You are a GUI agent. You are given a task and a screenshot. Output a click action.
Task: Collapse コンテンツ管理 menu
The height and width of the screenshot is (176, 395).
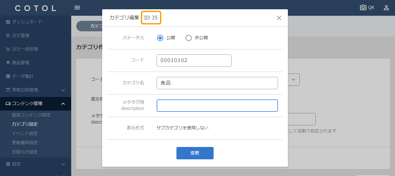(36, 104)
